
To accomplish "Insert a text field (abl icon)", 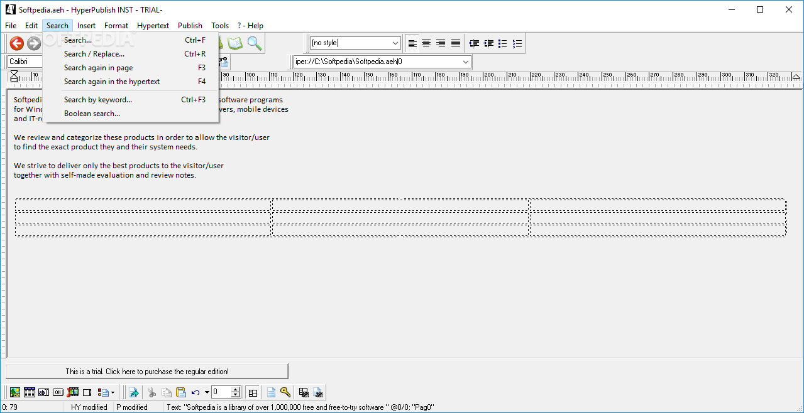I will [x=43, y=392].
